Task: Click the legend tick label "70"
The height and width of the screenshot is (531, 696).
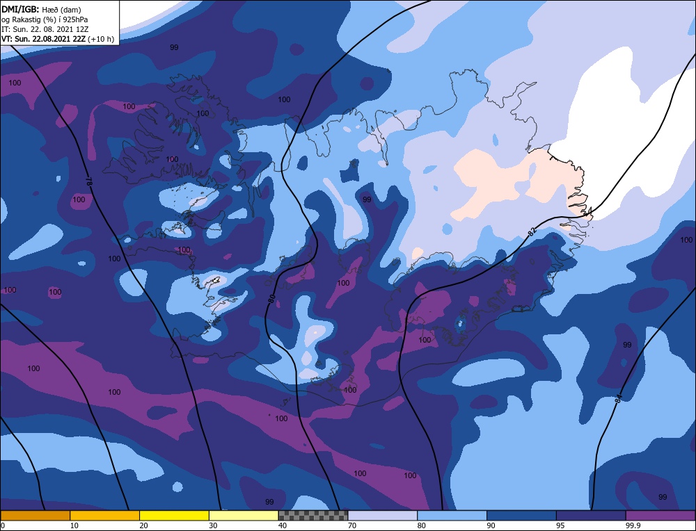Action: point(351,525)
